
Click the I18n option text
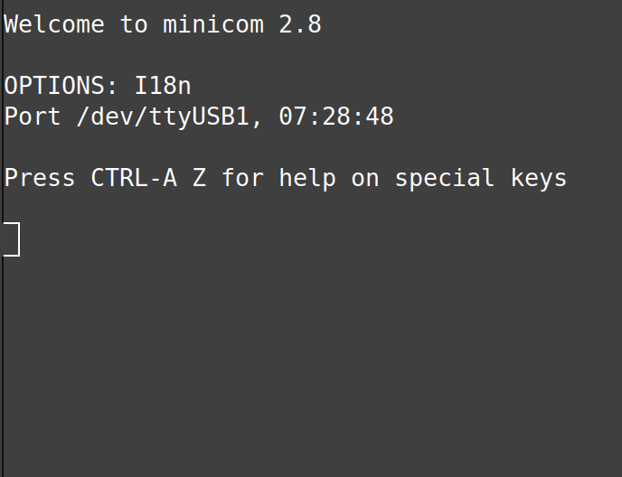[x=163, y=86]
